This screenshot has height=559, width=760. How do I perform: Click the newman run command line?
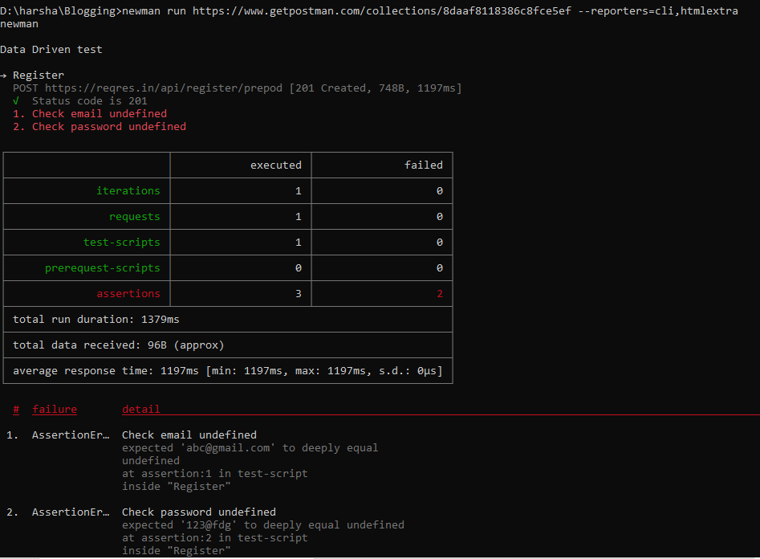369,10
